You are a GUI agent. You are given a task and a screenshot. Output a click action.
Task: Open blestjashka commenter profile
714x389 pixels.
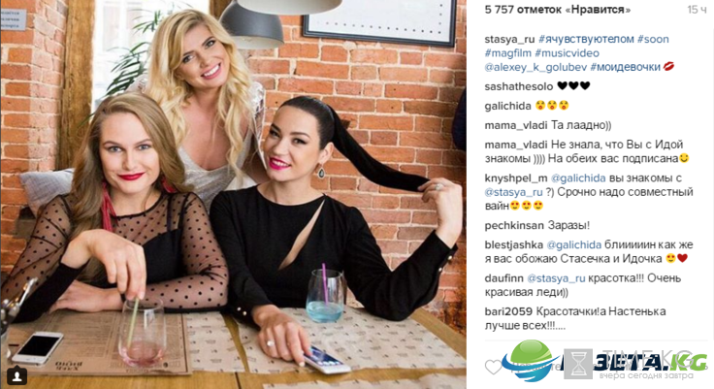[514, 245]
